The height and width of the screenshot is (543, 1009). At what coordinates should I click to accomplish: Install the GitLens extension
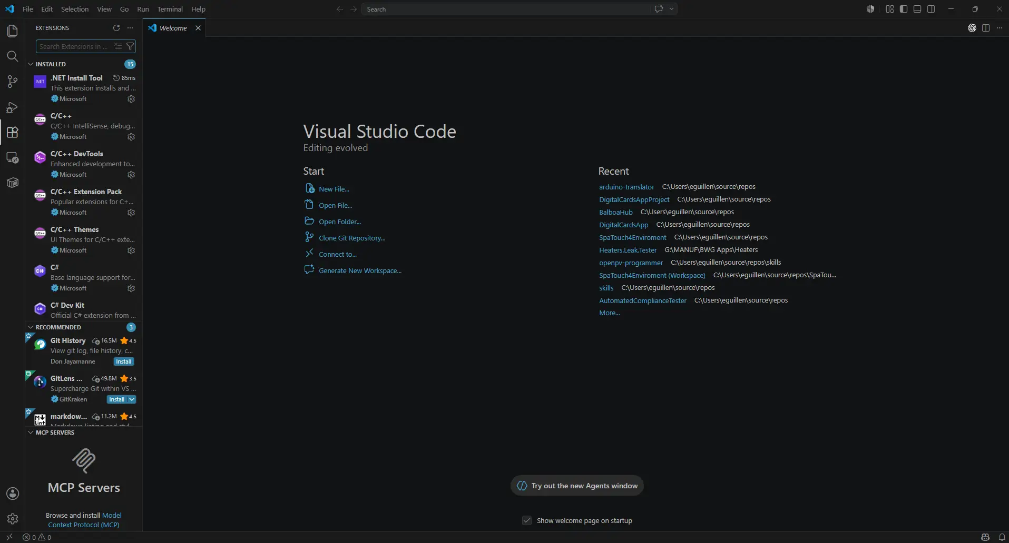[117, 399]
